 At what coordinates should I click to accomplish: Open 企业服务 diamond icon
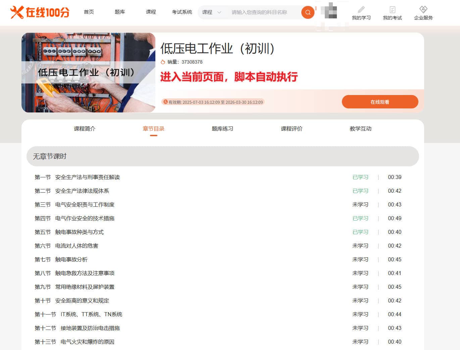pos(423,9)
